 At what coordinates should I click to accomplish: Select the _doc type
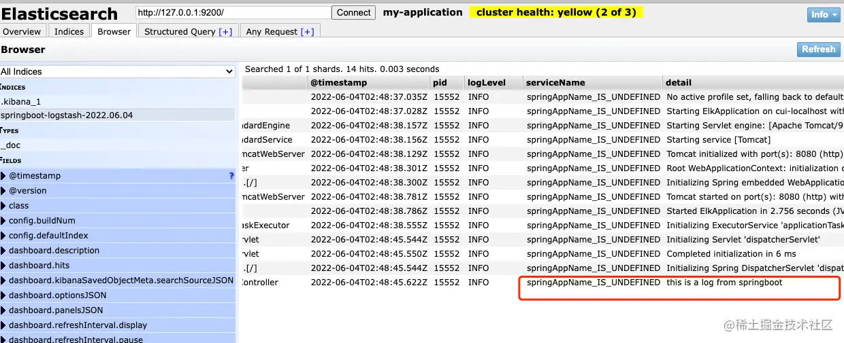point(117,145)
